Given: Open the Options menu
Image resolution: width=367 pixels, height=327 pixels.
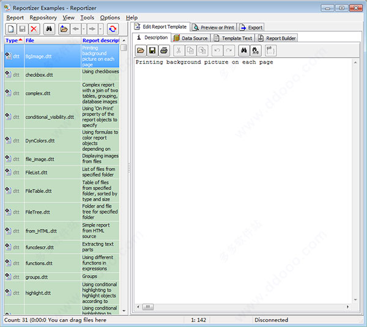Looking at the screenshot, I should coord(110,18).
